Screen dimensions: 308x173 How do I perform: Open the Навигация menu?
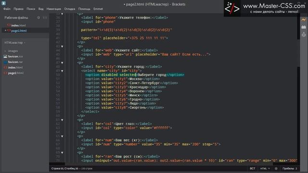53,9
